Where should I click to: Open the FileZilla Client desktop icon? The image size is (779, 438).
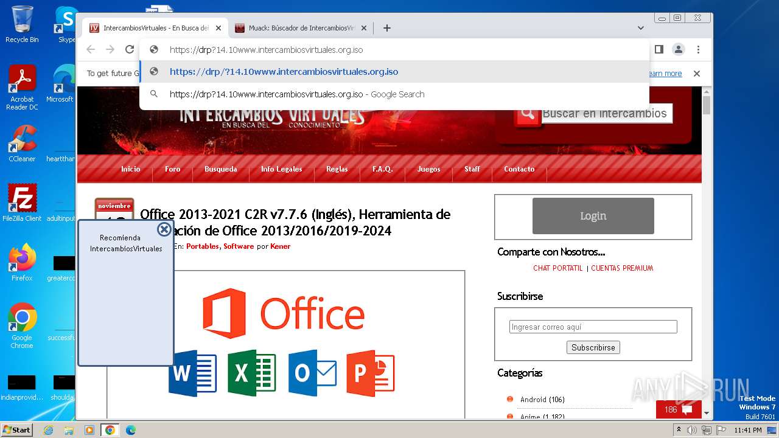(22, 203)
